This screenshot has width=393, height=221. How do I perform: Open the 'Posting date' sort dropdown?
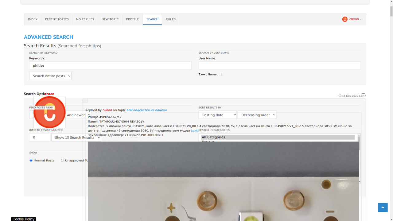pos(218,115)
